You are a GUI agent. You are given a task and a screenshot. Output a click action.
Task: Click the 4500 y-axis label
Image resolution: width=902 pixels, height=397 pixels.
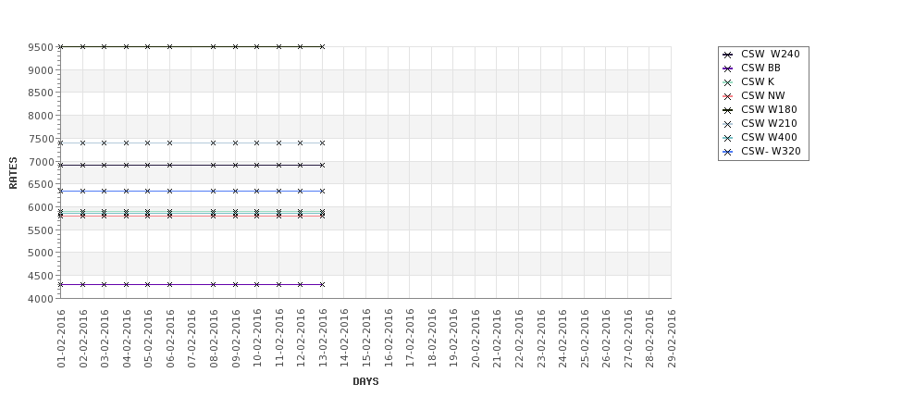(41, 276)
